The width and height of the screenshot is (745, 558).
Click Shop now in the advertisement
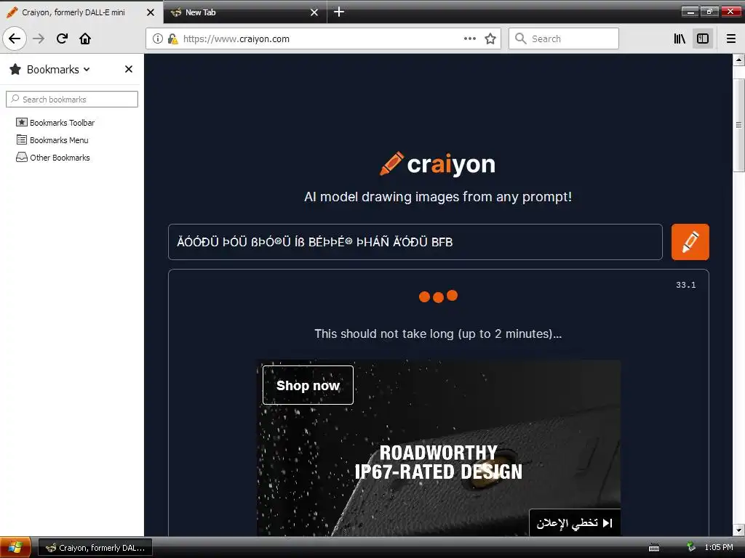tap(308, 385)
